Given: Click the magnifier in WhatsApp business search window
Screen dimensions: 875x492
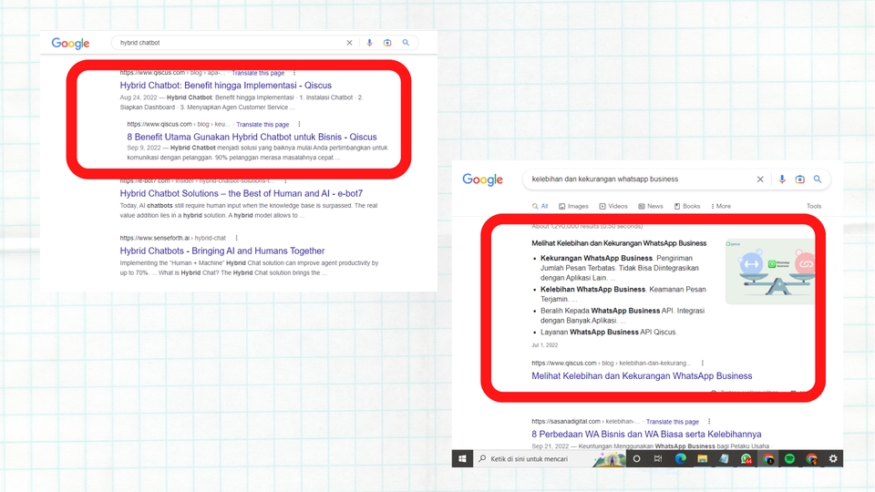Looking at the screenshot, I should [818, 179].
